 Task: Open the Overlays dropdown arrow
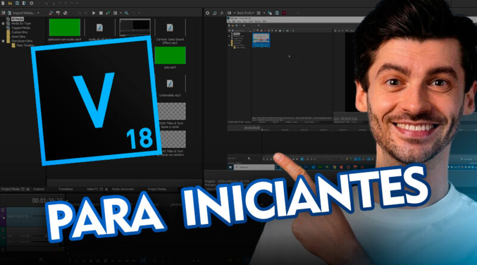tap(264, 13)
